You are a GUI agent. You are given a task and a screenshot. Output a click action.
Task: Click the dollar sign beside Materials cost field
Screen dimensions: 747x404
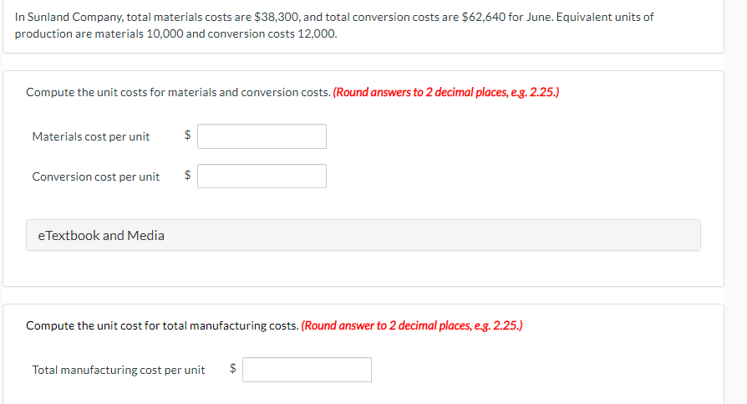click(x=188, y=136)
